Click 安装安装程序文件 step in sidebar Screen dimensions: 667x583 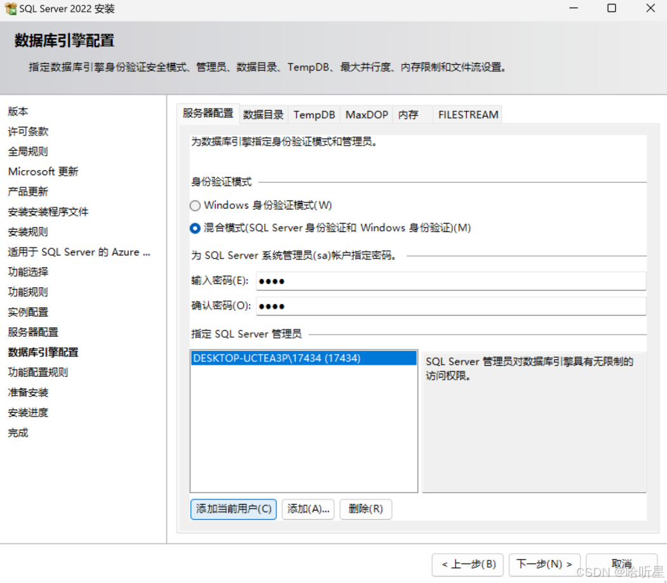click(x=48, y=212)
